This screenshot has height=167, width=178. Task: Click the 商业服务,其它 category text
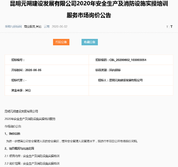(33, 26)
